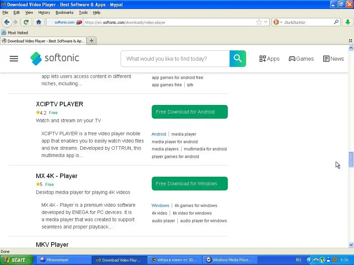Click the search magnifier in DuckDuckGo box
Screen dimensions: 354x265
tap(336, 22)
